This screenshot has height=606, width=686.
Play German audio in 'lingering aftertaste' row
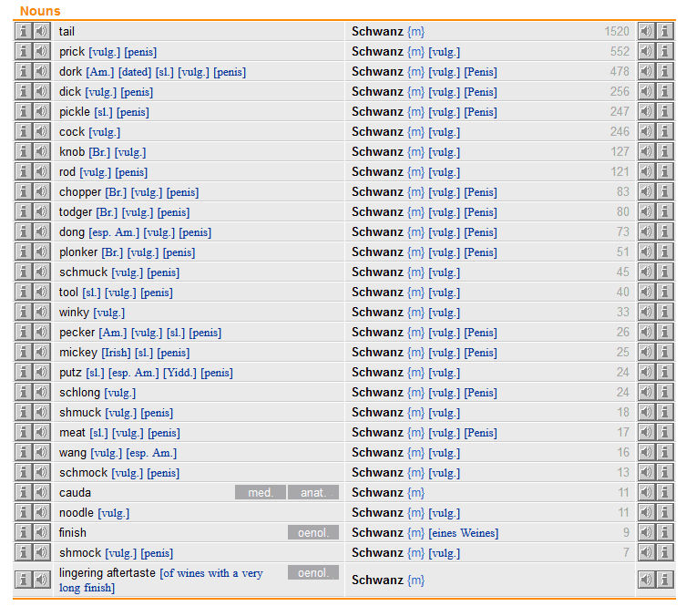pos(646,580)
